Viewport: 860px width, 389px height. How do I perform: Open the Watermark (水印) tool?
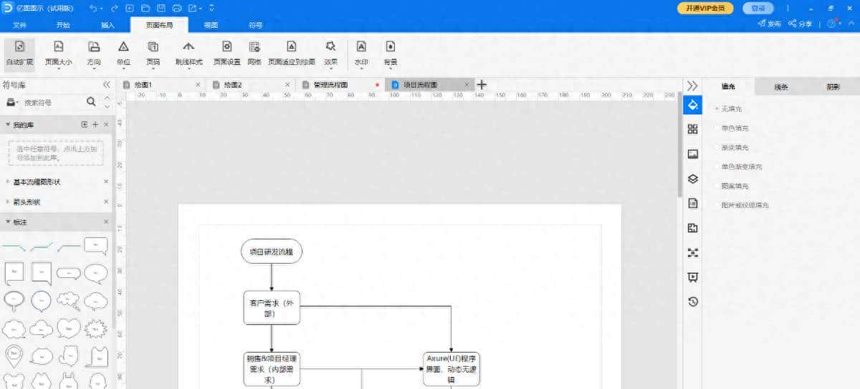coord(361,53)
